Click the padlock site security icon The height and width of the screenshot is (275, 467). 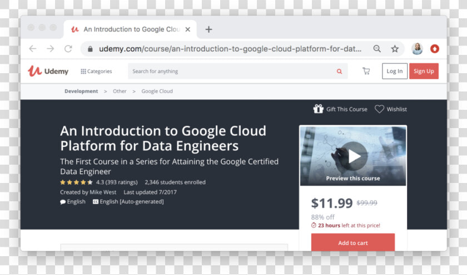point(90,49)
